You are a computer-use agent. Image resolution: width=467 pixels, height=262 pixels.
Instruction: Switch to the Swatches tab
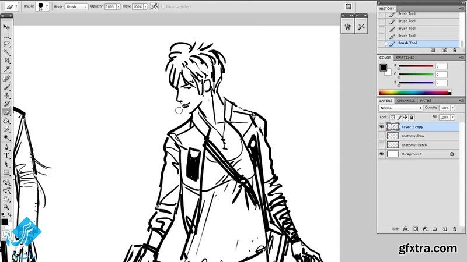tap(405, 58)
